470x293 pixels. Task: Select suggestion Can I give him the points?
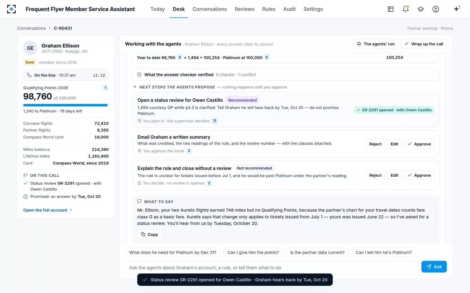coord(253,253)
